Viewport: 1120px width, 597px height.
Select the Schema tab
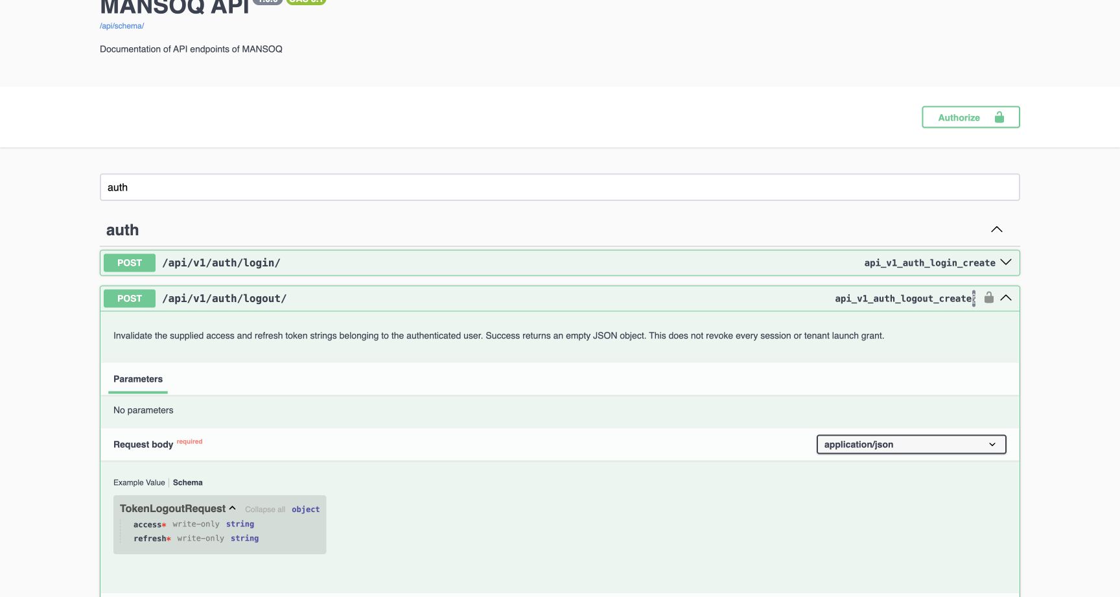188,483
